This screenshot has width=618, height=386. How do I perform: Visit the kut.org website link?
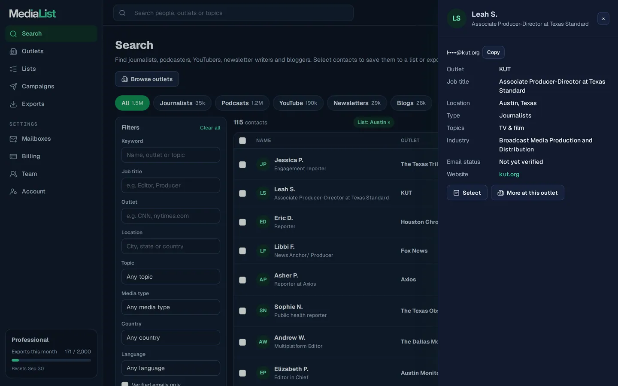coord(509,174)
